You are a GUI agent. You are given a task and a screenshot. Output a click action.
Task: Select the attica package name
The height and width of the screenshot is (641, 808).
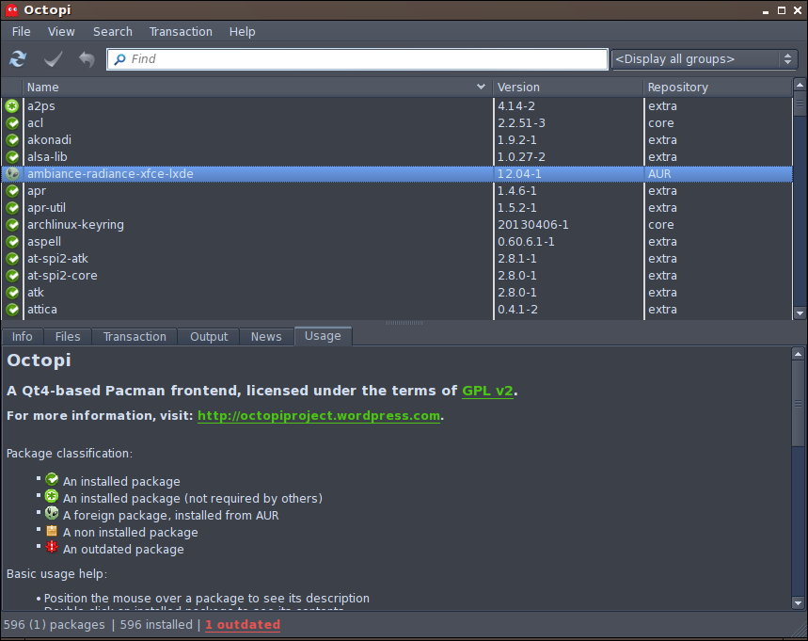click(42, 310)
